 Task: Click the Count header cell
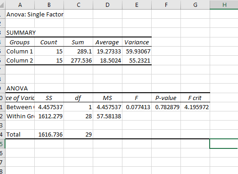coord(49,42)
